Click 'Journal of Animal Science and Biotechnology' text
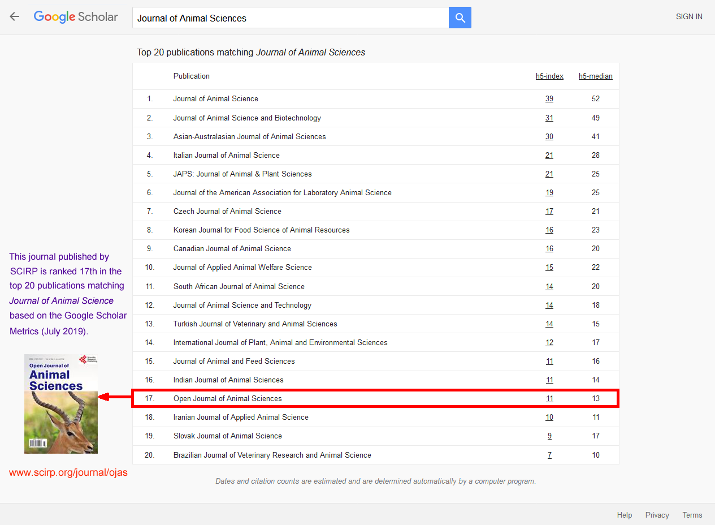This screenshot has width=715, height=525. click(247, 118)
